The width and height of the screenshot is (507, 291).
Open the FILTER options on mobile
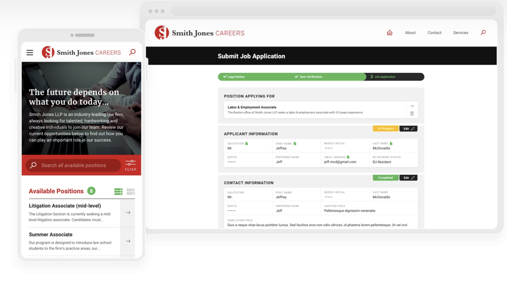coord(131,165)
